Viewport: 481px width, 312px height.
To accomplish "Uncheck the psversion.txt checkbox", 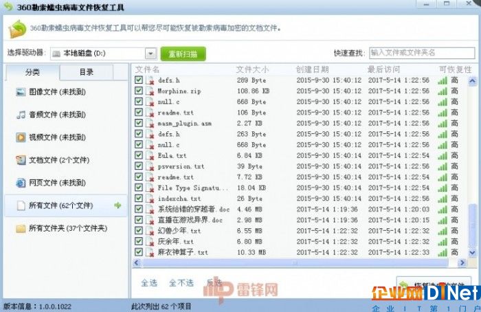I will click(139, 166).
